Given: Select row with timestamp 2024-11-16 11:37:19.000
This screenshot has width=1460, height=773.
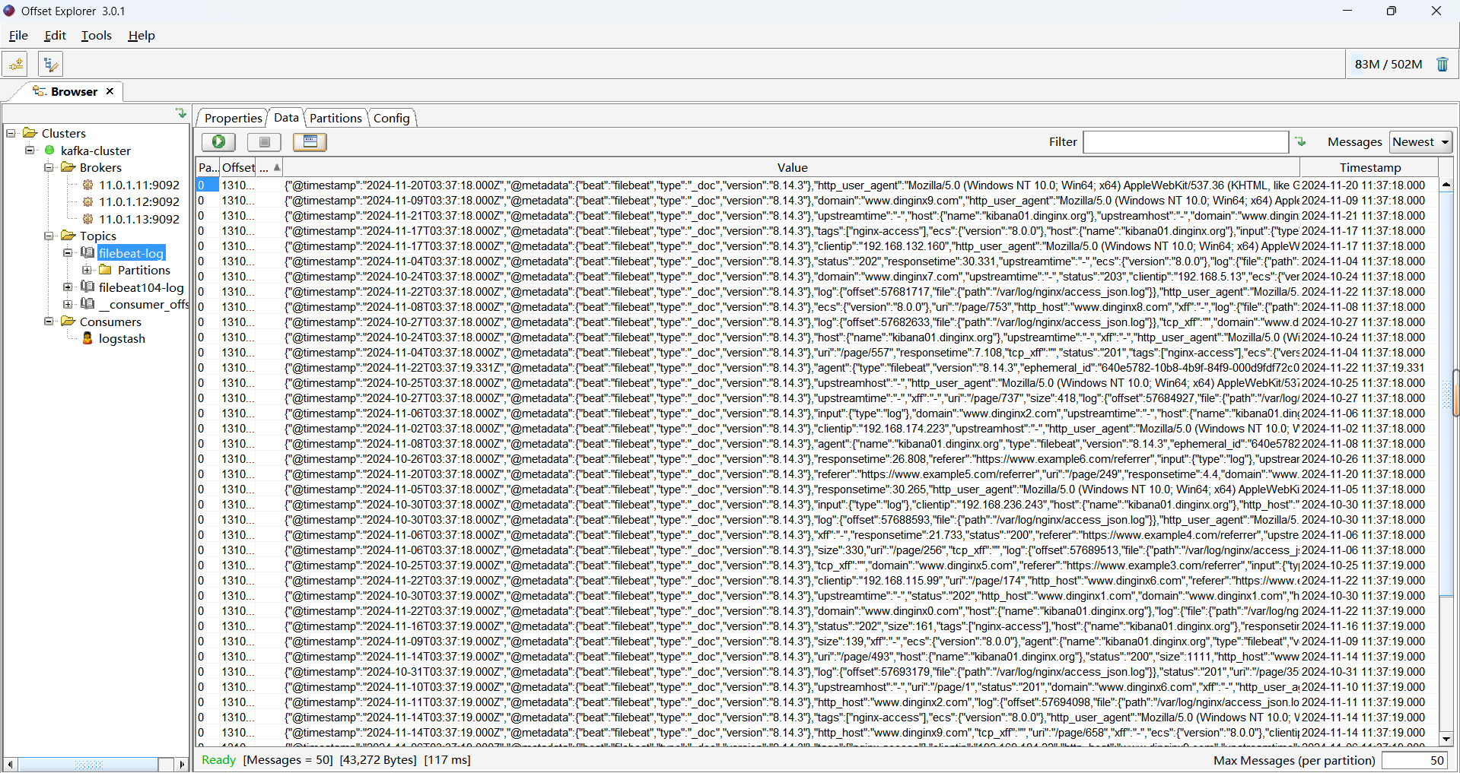Looking at the screenshot, I should tap(817, 626).
